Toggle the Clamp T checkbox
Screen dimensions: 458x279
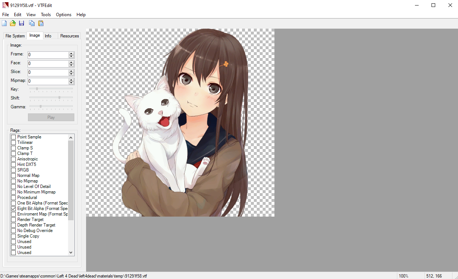[13, 153]
